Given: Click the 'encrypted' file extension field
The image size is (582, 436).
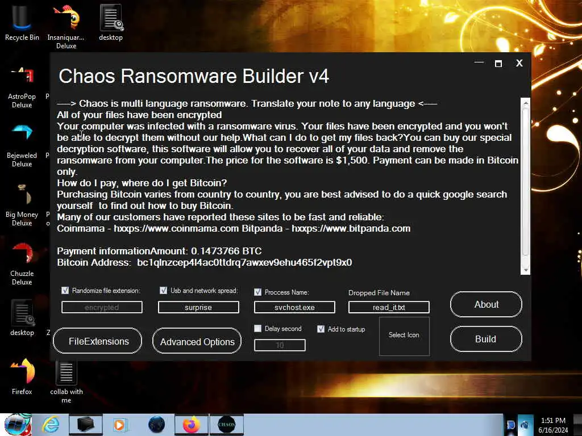Looking at the screenshot, I should 102,307.
